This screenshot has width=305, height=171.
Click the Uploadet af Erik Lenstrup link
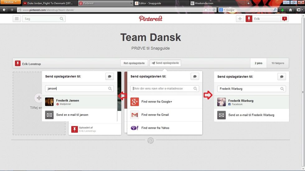87,129
